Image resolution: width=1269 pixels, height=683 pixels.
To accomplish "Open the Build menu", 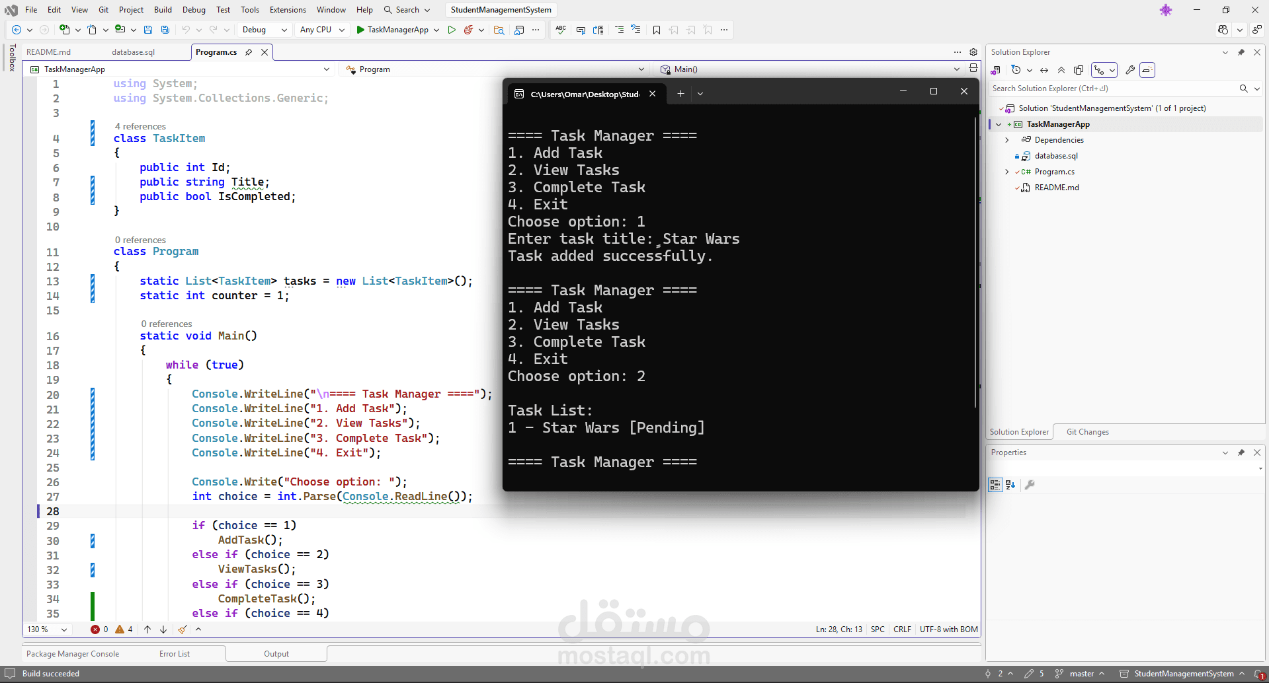I will (163, 10).
